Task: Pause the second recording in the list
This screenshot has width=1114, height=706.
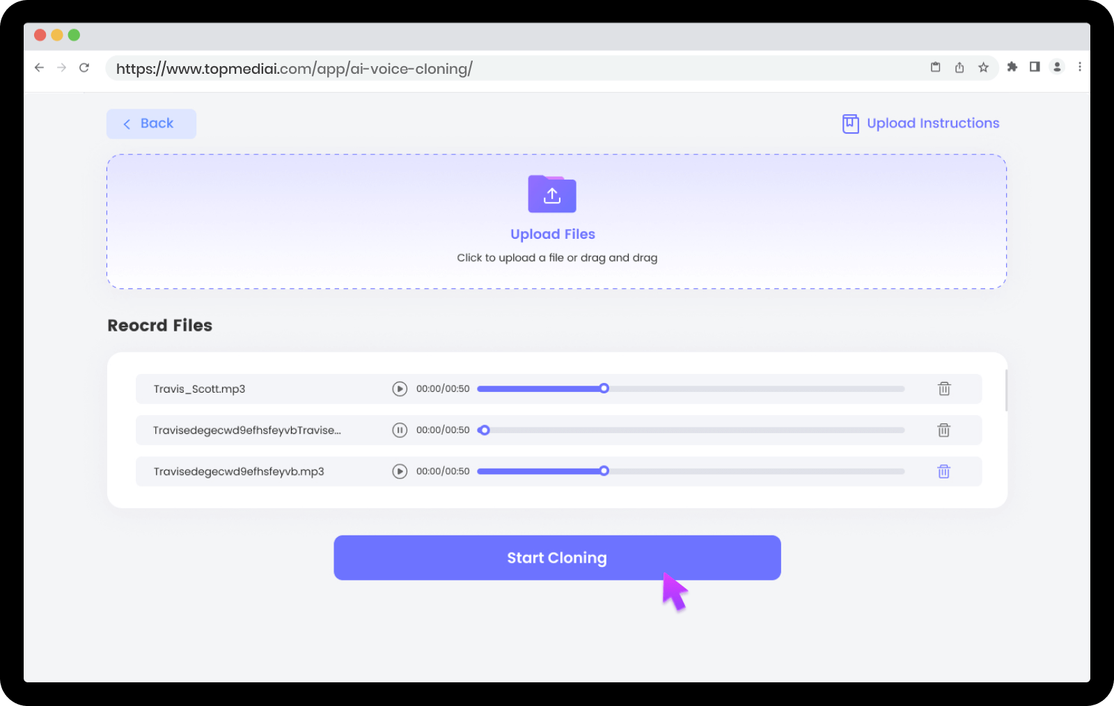Action: pyautogui.click(x=400, y=430)
